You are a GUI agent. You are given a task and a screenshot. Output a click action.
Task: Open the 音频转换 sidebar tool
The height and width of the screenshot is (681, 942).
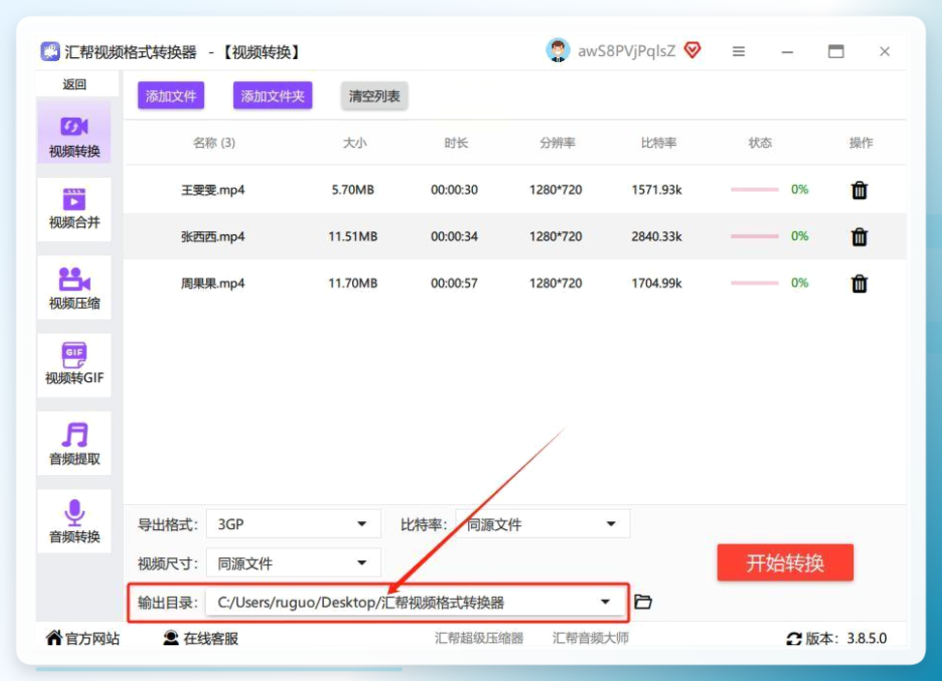74,521
